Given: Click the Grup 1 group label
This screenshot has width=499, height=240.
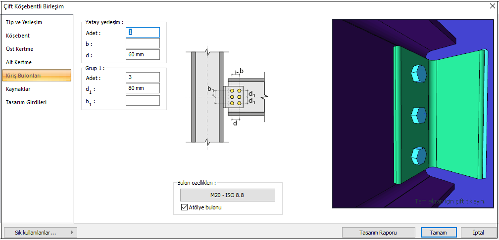Looking at the screenshot, I should (95, 68).
